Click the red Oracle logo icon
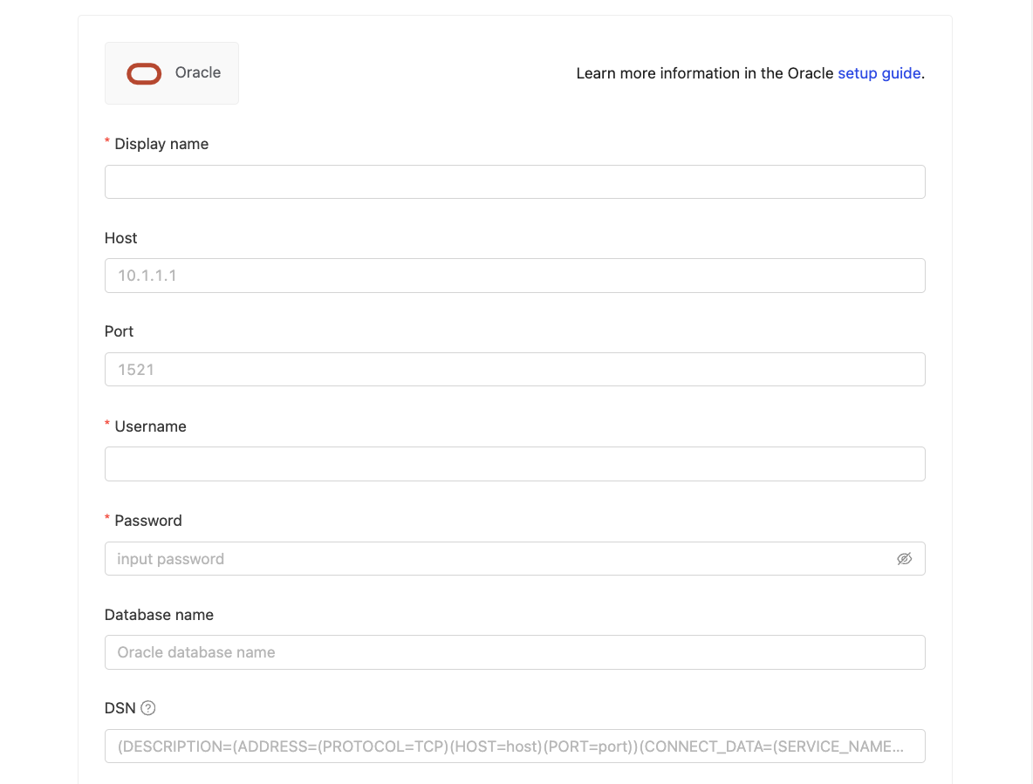1033x784 pixels. (144, 74)
